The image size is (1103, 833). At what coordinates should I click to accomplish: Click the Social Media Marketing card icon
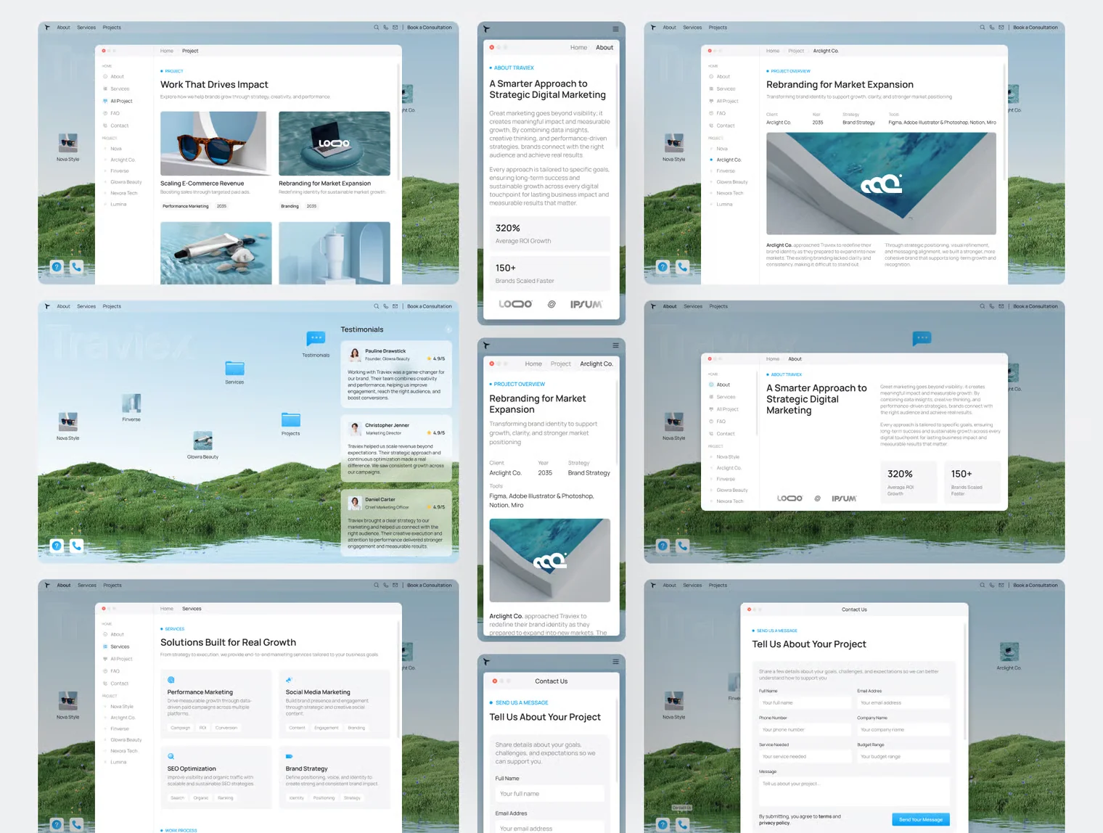[289, 680]
